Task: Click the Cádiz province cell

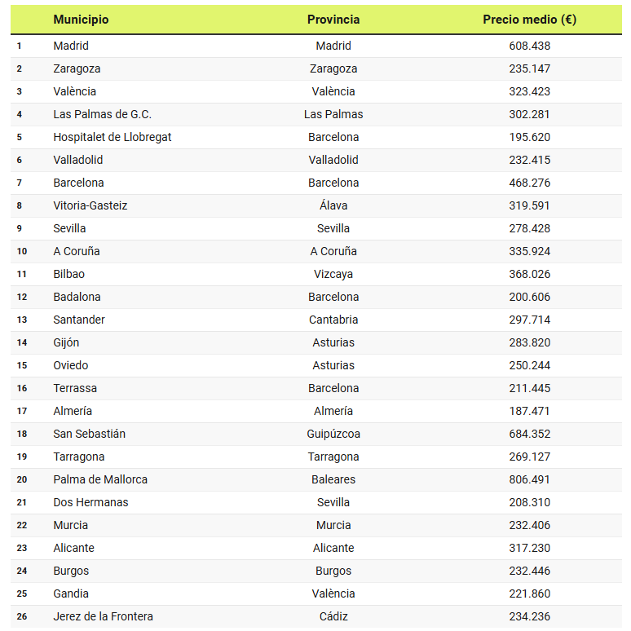Action: pos(333,616)
